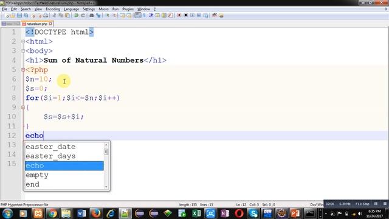Screen dimensions: 389x219
Task: Toggle Show all characters button
Action: click(145, 15)
